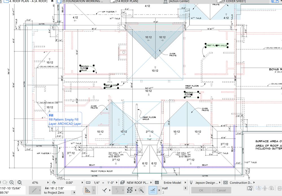Expand the relative construction methods arrow
Screen dimensions: 282x196
click(110, 190)
